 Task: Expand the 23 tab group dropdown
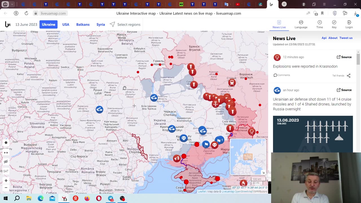tap(12, 4)
